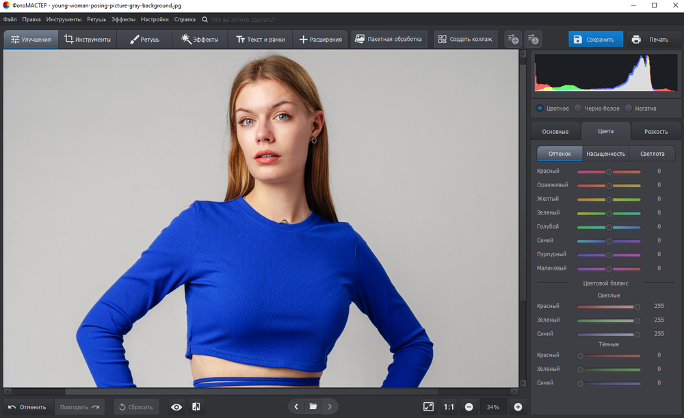Switch to the Основные panel tab
The height and width of the screenshot is (418, 684).
point(555,131)
